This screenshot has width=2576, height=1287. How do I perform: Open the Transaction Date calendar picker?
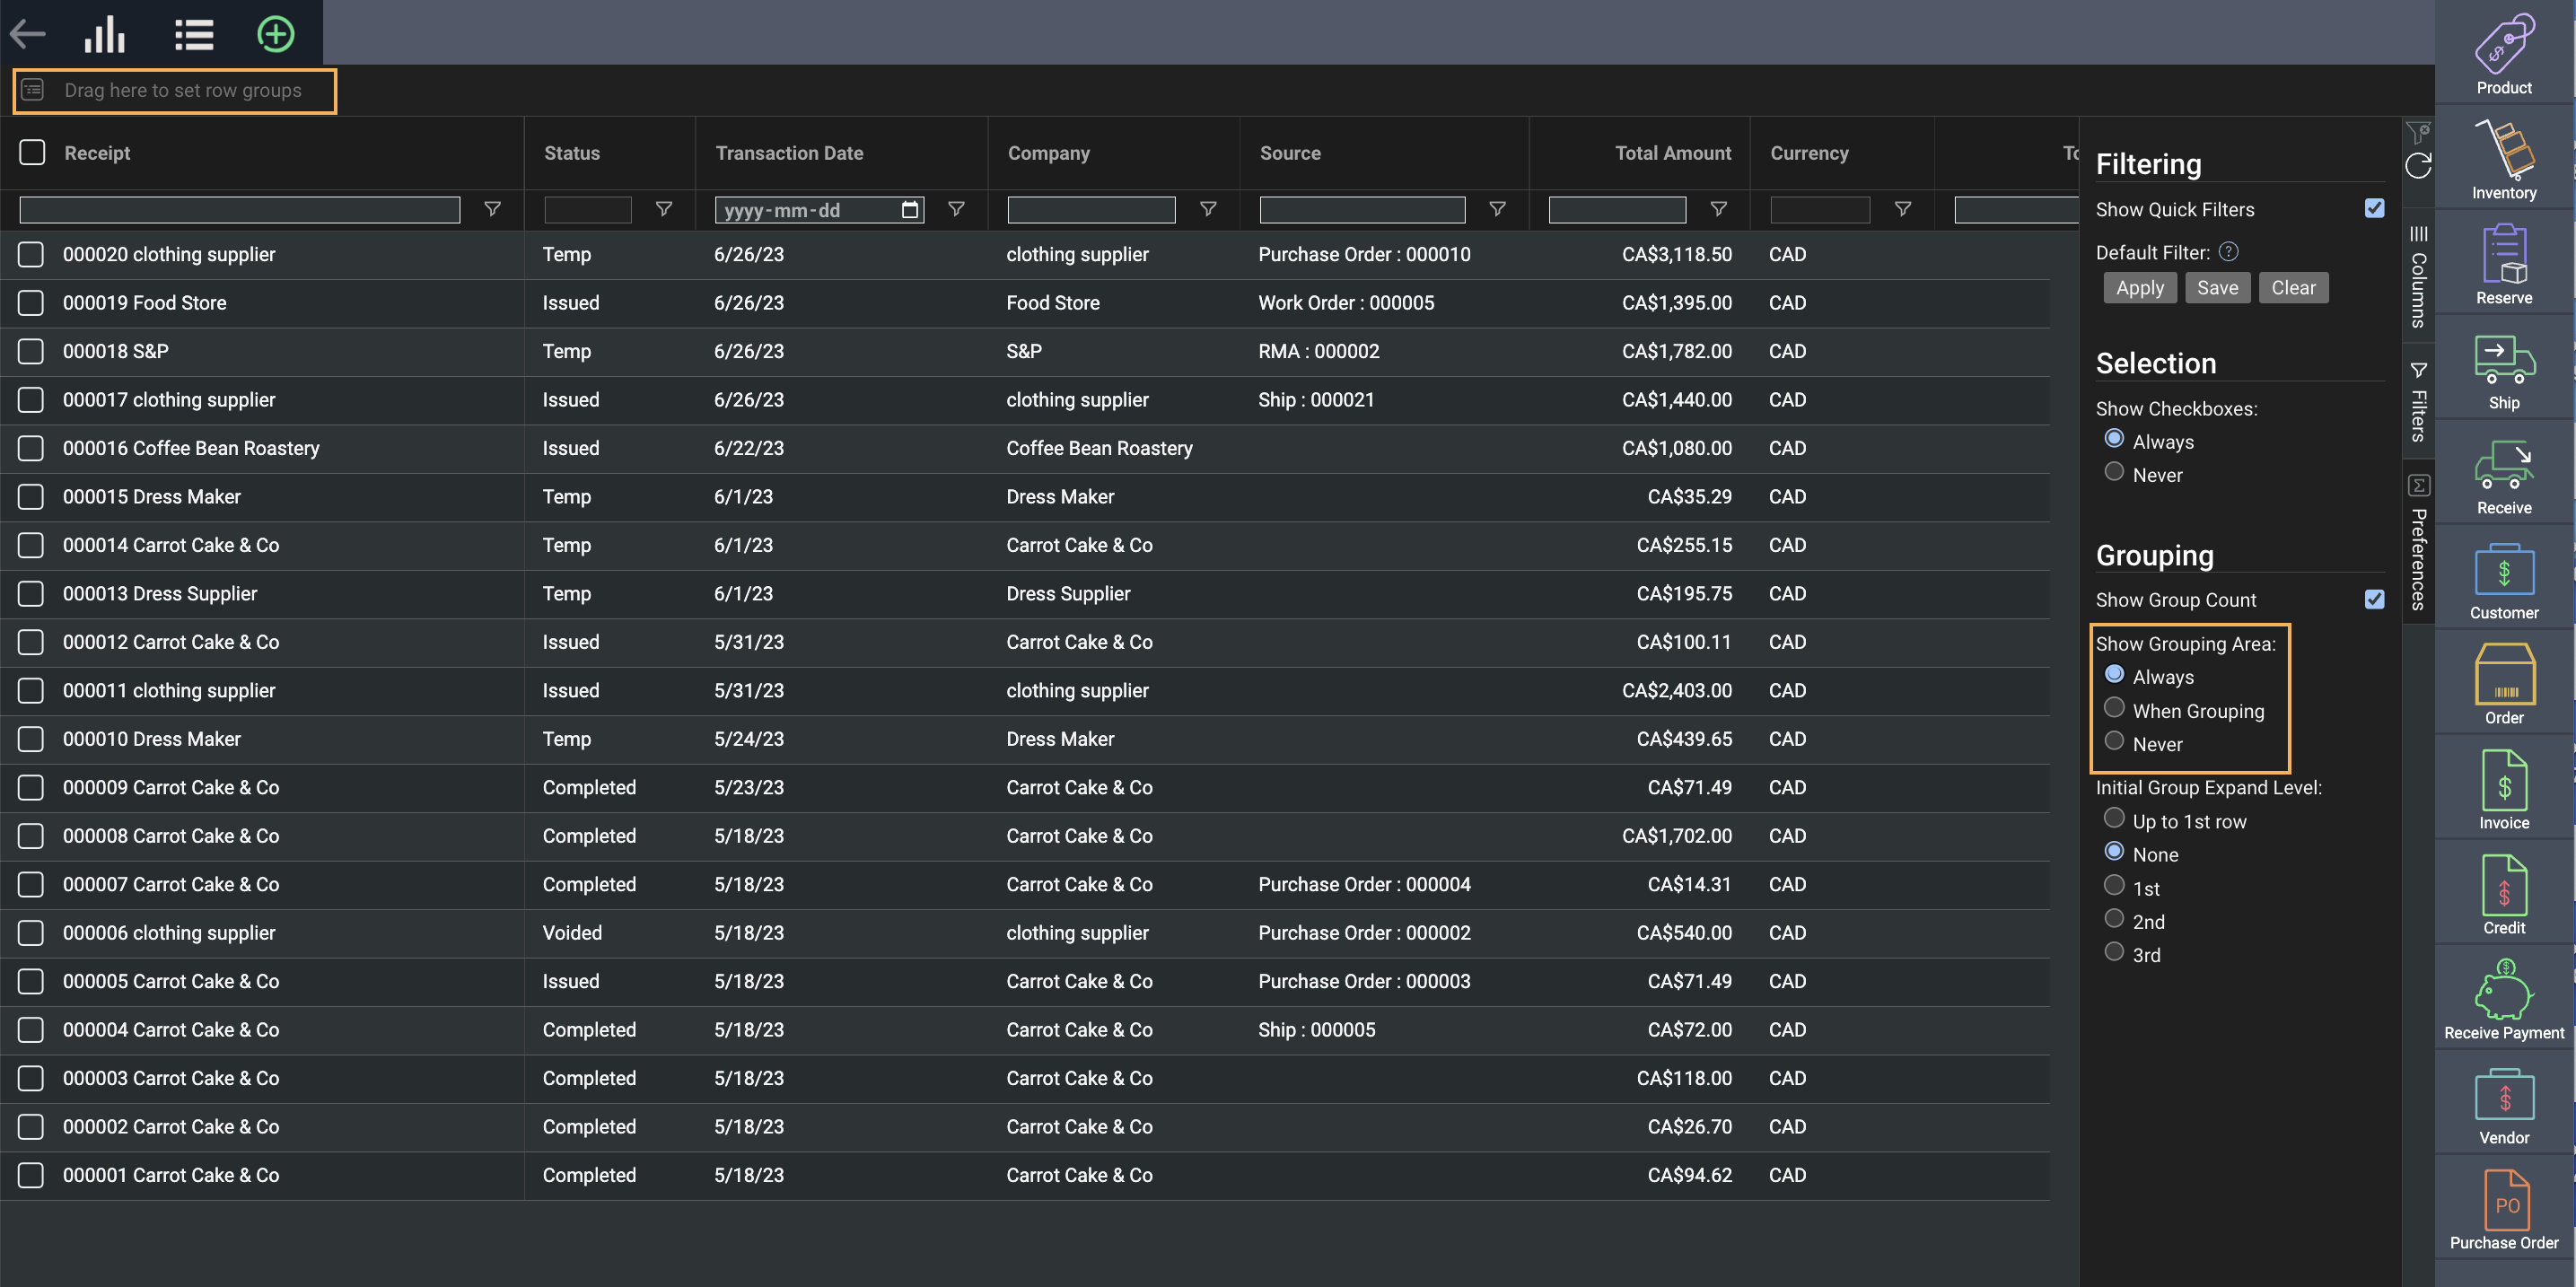tap(909, 210)
